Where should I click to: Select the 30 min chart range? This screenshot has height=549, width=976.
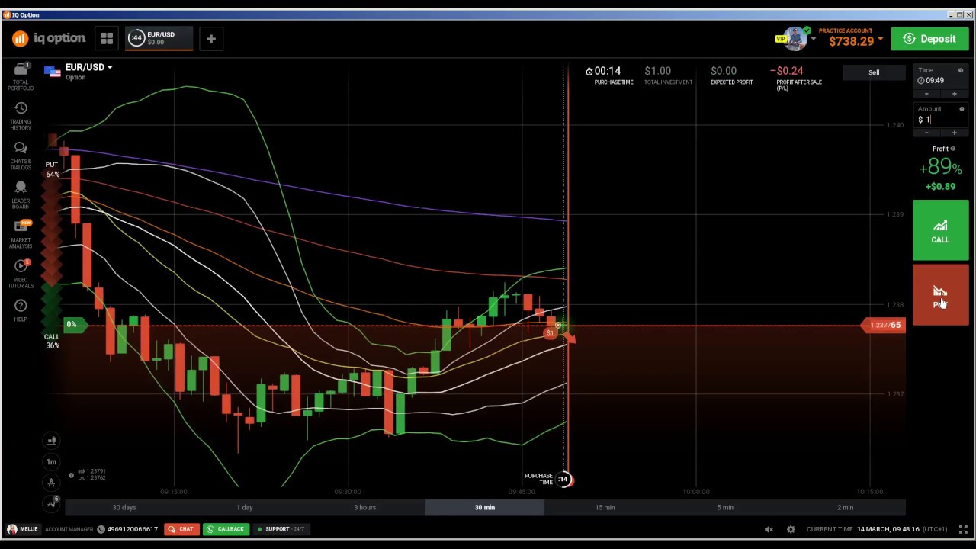[485, 507]
